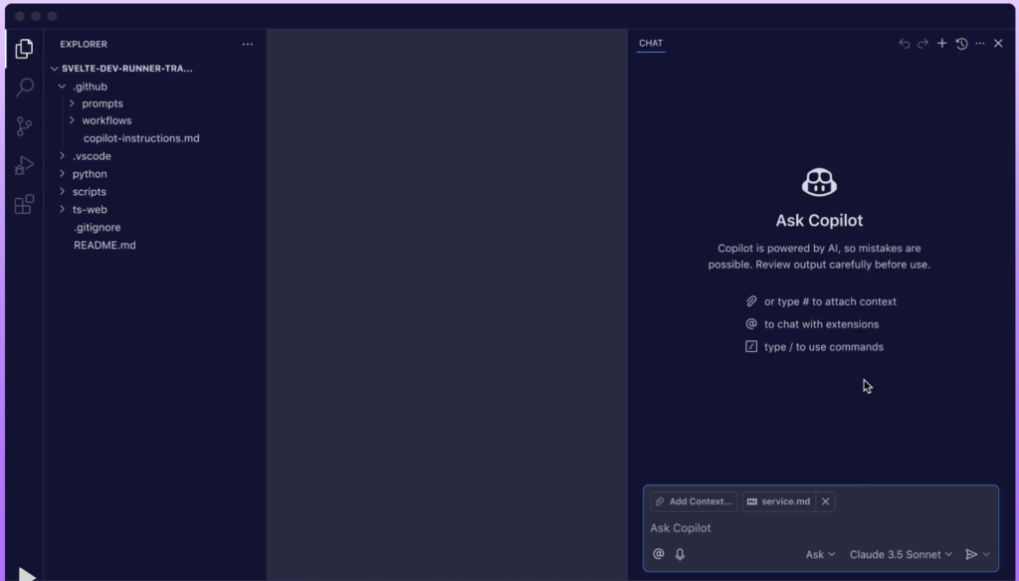Close the Chat panel

tap(998, 44)
